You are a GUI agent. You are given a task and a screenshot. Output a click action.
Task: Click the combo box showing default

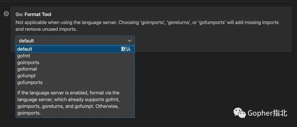(75, 40)
